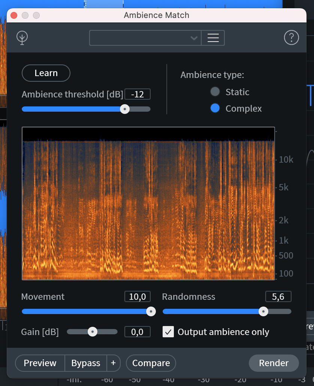
Task: Click the 5k frequency label
Action: click(284, 188)
